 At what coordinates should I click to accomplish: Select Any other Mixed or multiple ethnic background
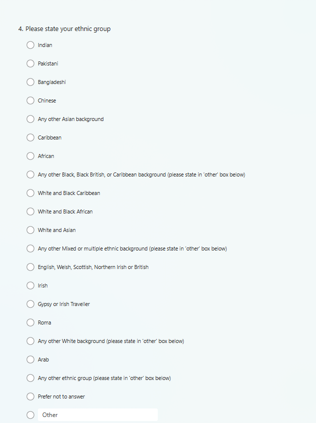coord(30,248)
